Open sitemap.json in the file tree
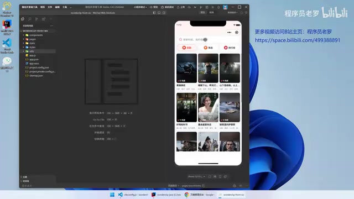The height and width of the screenshot is (199, 354). (x=36, y=76)
